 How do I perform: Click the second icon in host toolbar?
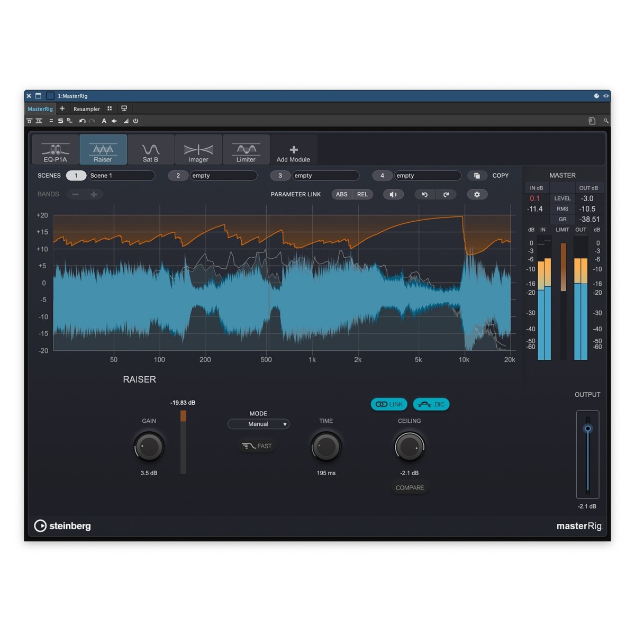[39, 121]
